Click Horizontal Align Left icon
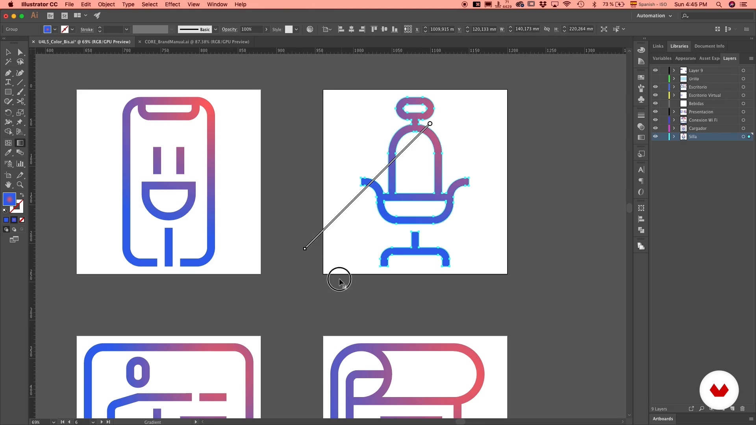Viewport: 756px width, 425px height. (x=341, y=29)
